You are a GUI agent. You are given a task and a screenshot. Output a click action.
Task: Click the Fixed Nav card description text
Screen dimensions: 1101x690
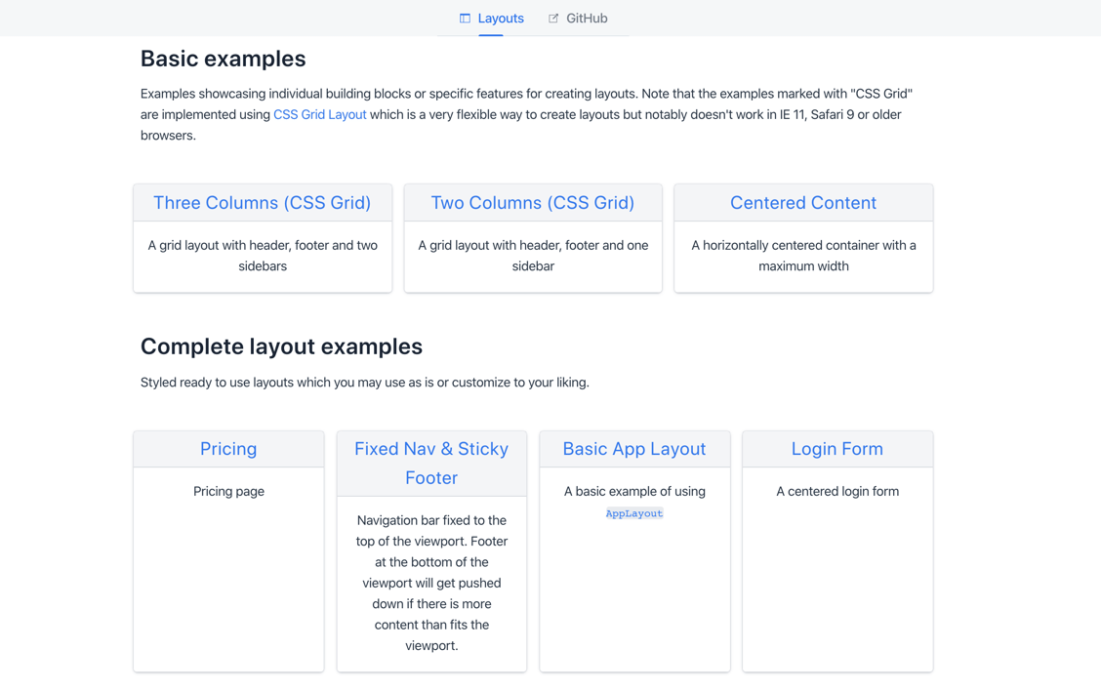(x=430, y=583)
